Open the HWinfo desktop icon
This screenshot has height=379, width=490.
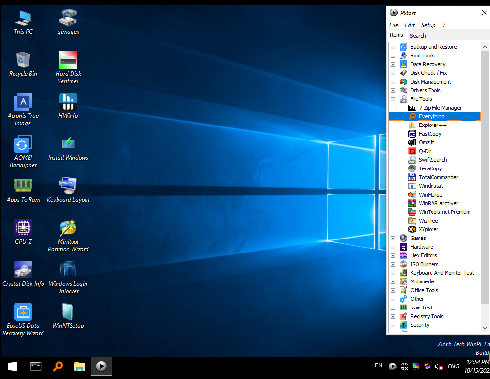[x=68, y=102]
